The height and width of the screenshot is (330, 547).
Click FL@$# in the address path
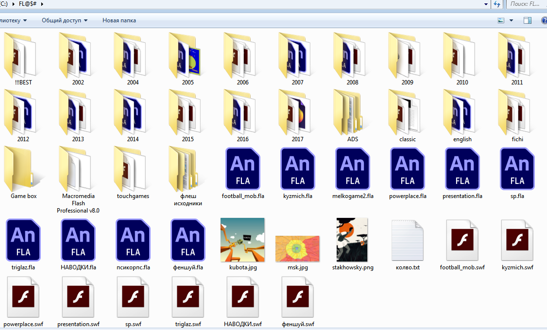[28, 4]
